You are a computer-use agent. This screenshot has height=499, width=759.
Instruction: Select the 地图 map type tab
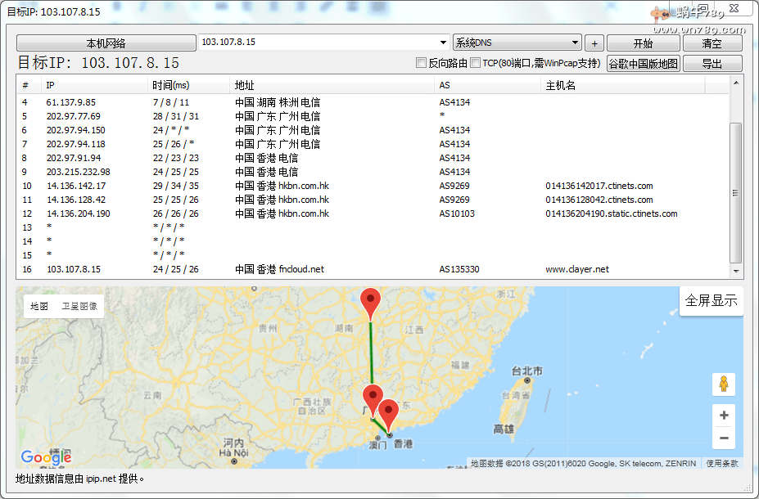tap(39, 306)
